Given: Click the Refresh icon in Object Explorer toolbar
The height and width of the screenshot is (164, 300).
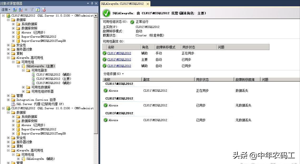Looking at the screenshot, I should click(x=37, y=9).
